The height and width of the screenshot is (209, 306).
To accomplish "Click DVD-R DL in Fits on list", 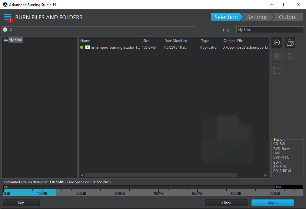I will [x=281, y=157].
